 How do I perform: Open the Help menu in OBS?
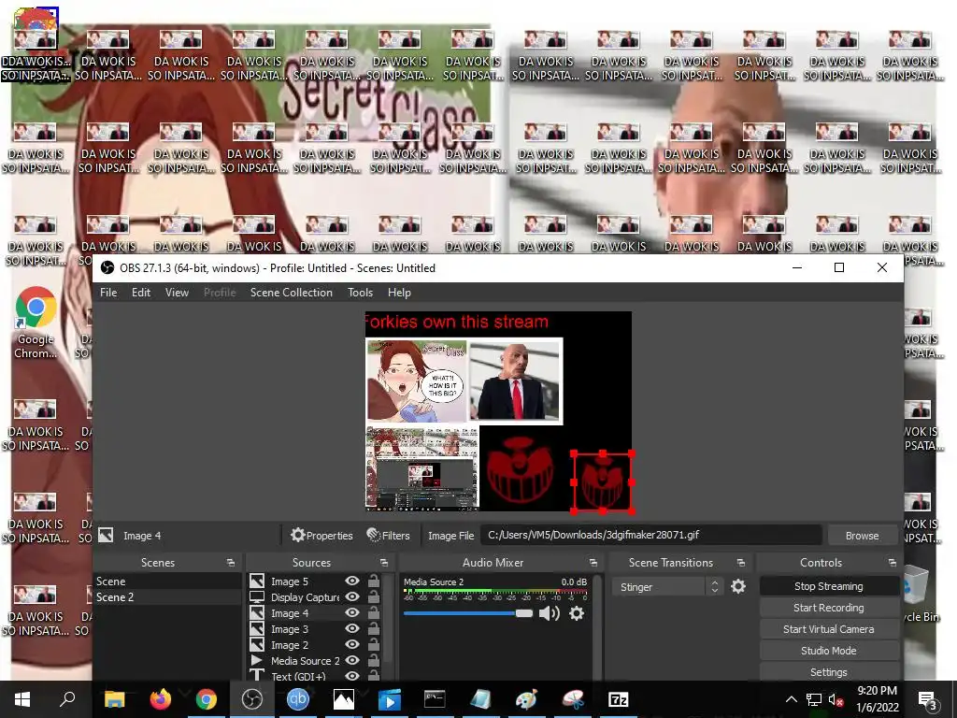tap(399, 293)
